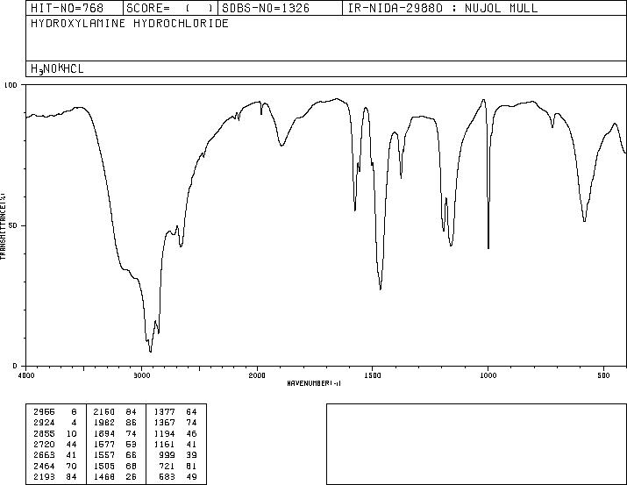Screen dimensions: 627x485
Task: Click the SDBS-NO=1326 header cell
Action: (280, 8)
